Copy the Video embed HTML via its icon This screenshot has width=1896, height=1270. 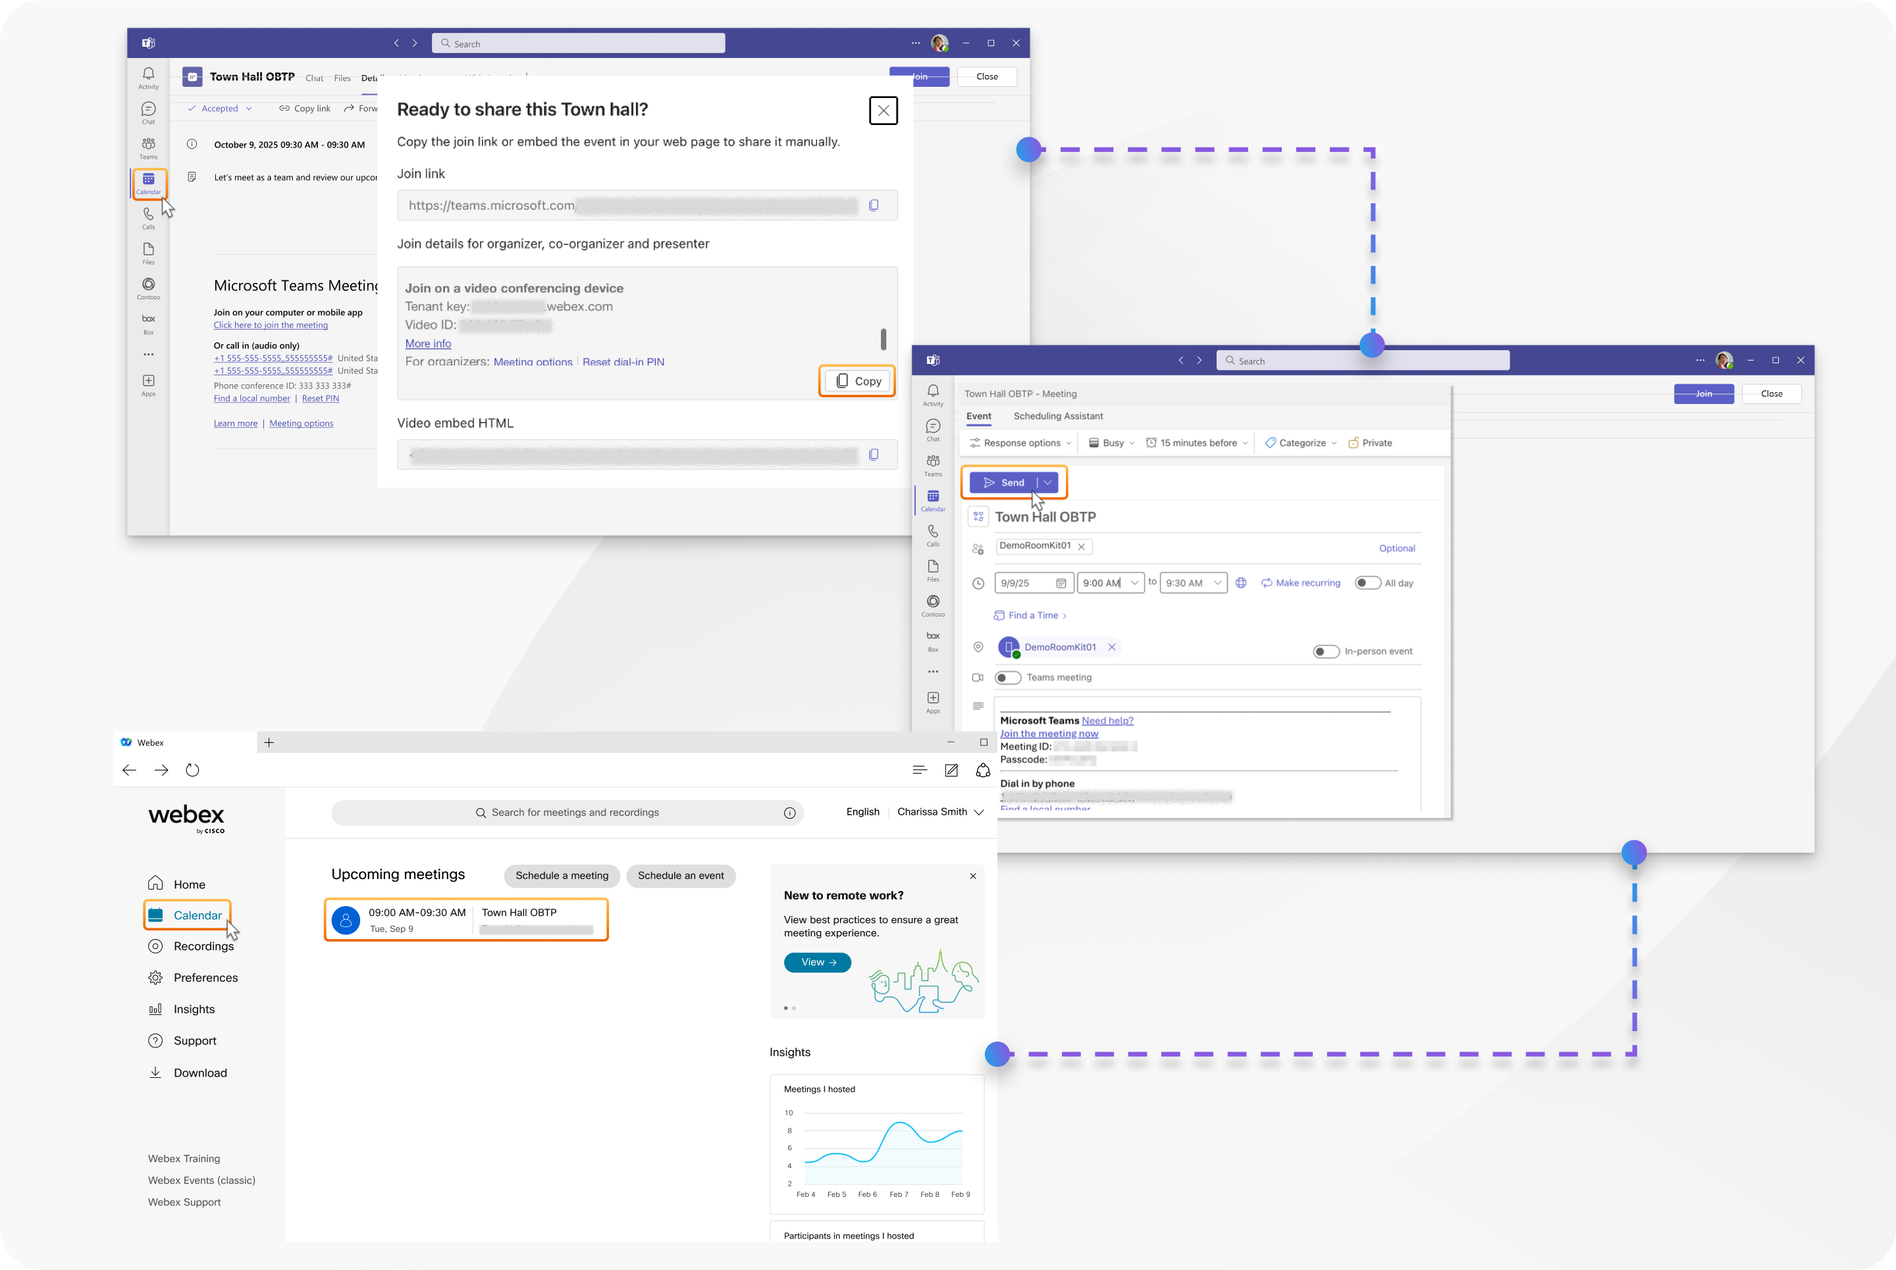coord(874,455)
